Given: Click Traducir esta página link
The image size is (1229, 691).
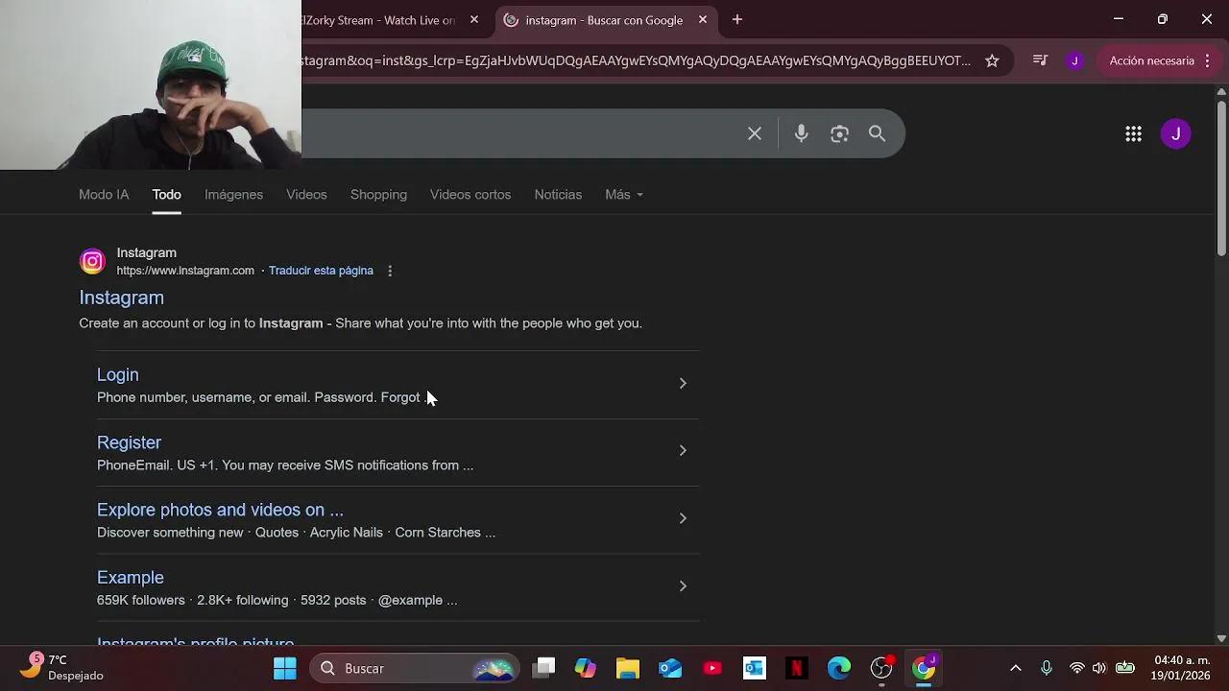Looking at the screenshot, I should (x=321, y=271).
